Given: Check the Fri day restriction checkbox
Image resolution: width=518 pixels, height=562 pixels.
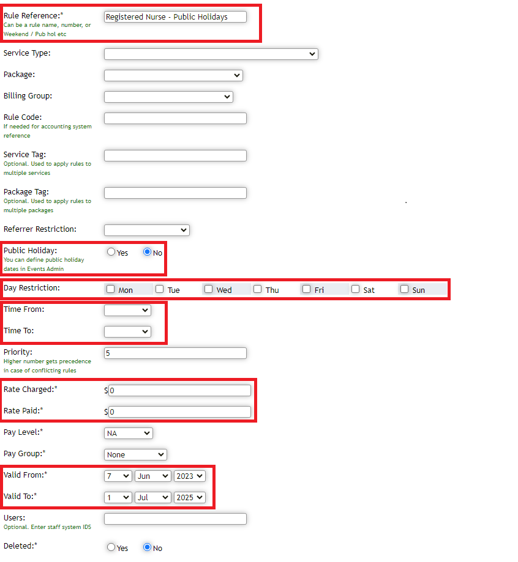Looking at the screenshot, I should click(307, 289).
